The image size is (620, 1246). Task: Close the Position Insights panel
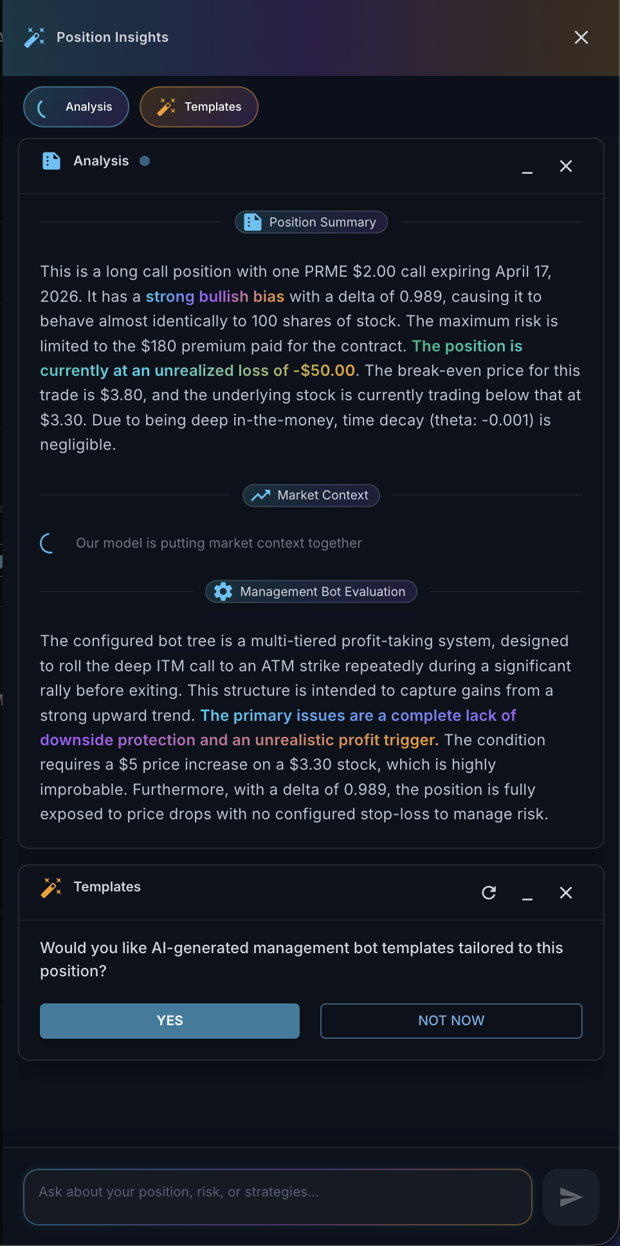581,37
